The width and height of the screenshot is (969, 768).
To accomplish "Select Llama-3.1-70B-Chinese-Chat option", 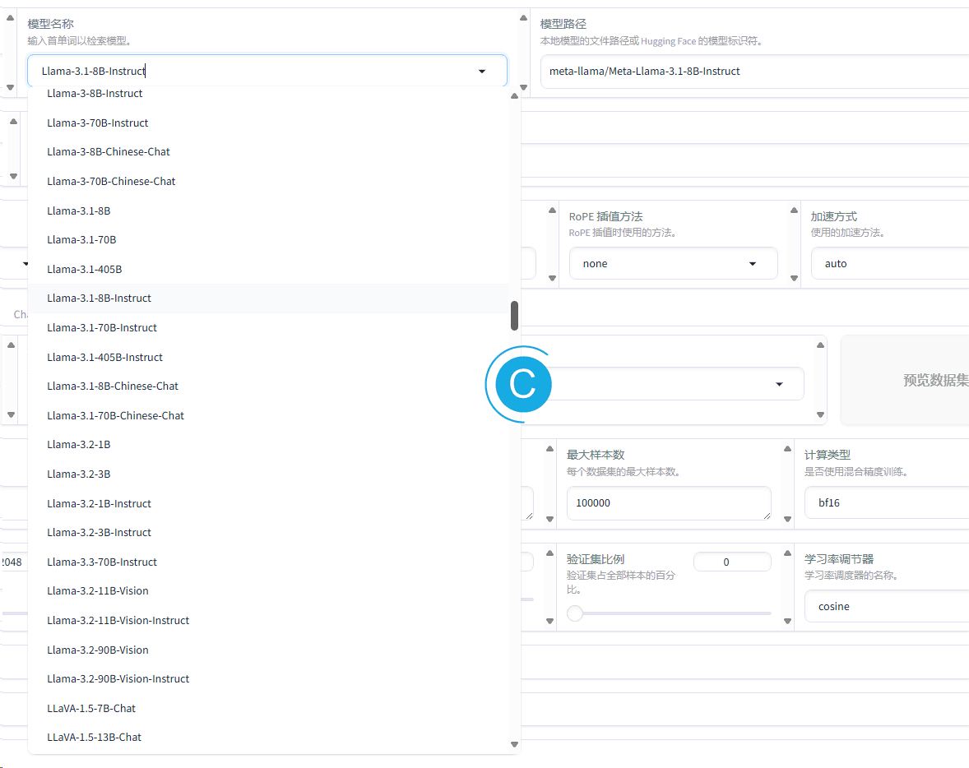I will pyautogui.click(x=268, y=416).
